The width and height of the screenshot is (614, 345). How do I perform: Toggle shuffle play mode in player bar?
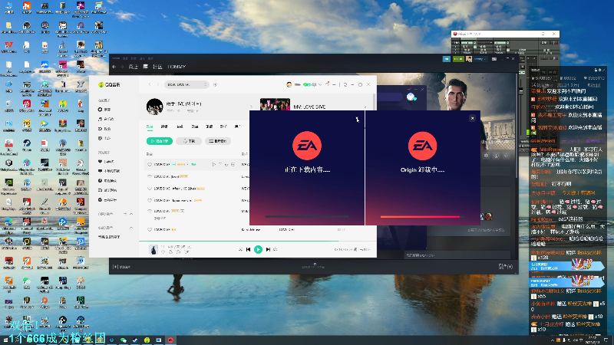coord(240,250)
